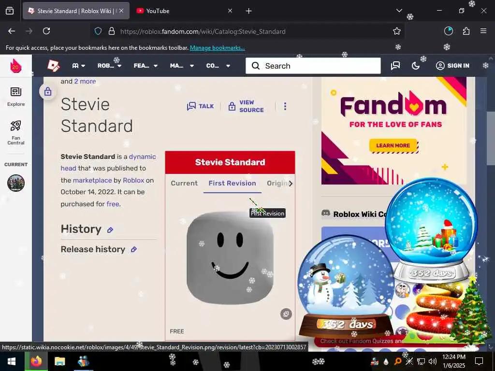Open the '2 more' categories link
The height and width of the screenshot is (371, 495).
(x=85, y=81)
